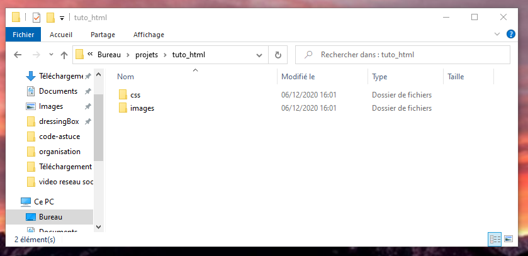Go forward with the right arrow
This screenshot has width=528, height=256.
[x=37, y=55]
